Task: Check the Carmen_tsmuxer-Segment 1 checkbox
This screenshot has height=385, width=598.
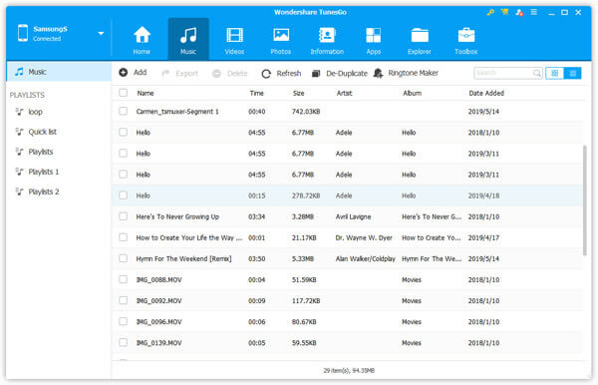Action: 124,111
